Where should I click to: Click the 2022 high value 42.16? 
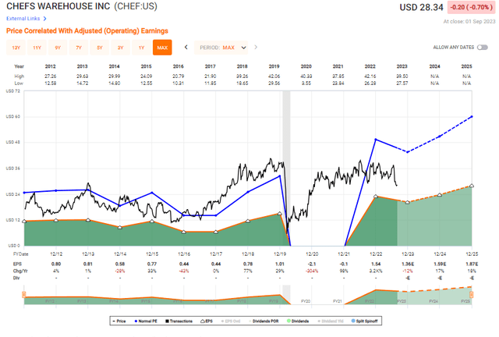click(x=370, y=76)
